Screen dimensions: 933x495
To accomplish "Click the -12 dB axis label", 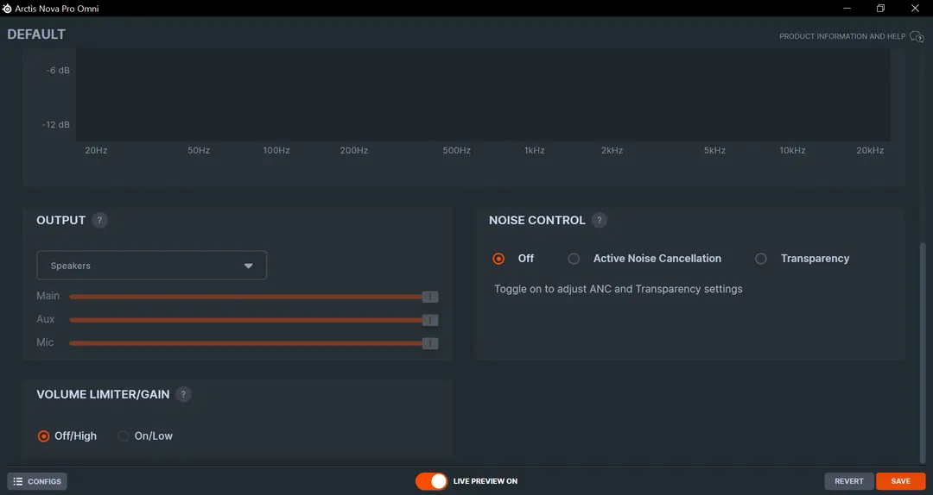I will (55, 124).
